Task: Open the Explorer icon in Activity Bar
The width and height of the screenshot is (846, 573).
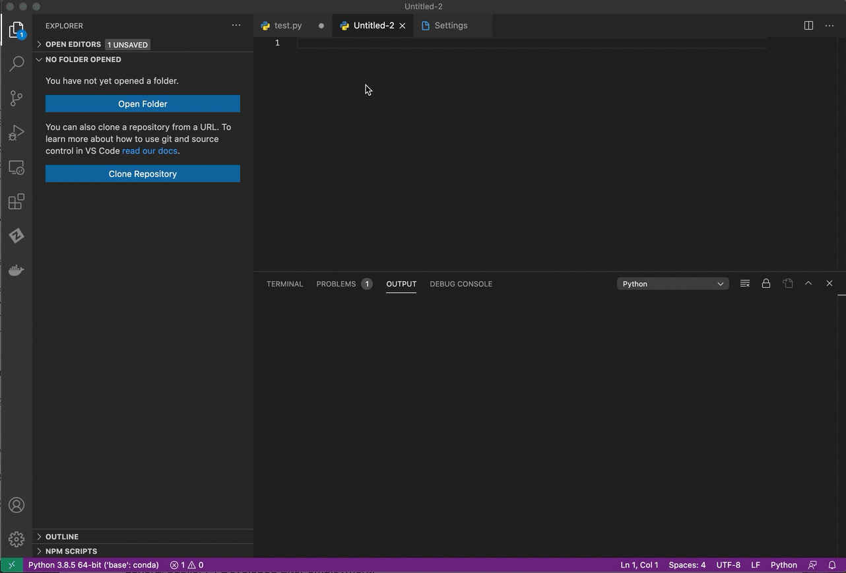Action: 16,29
